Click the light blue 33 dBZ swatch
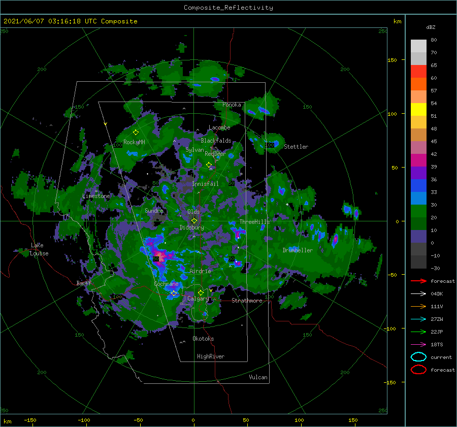Screen dimensions: 457x427 (418, 198)
